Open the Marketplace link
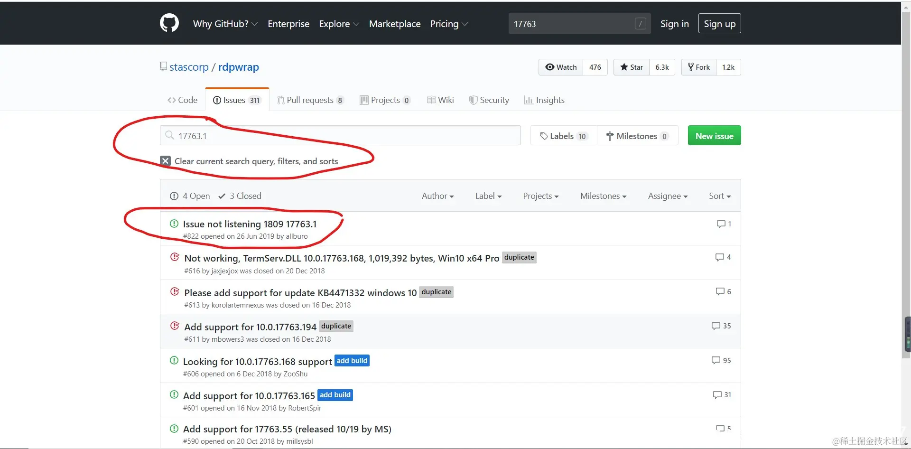911x449 pixels. [x=395, y=24]
